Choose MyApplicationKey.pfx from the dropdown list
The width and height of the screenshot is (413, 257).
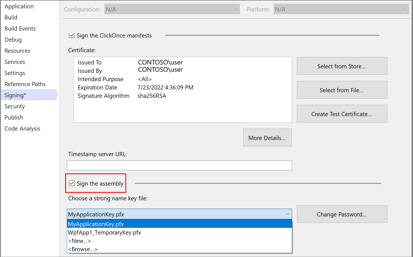(180, 224)
